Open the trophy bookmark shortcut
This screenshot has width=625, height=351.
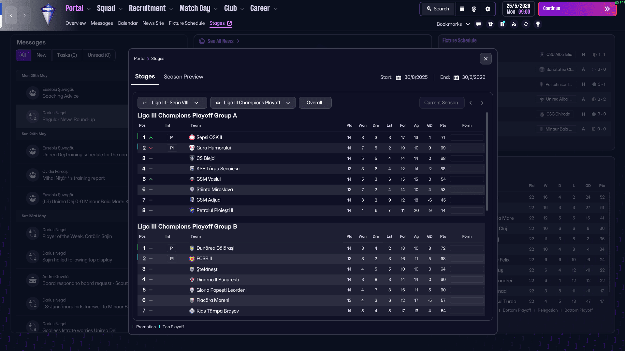[538, 24]
